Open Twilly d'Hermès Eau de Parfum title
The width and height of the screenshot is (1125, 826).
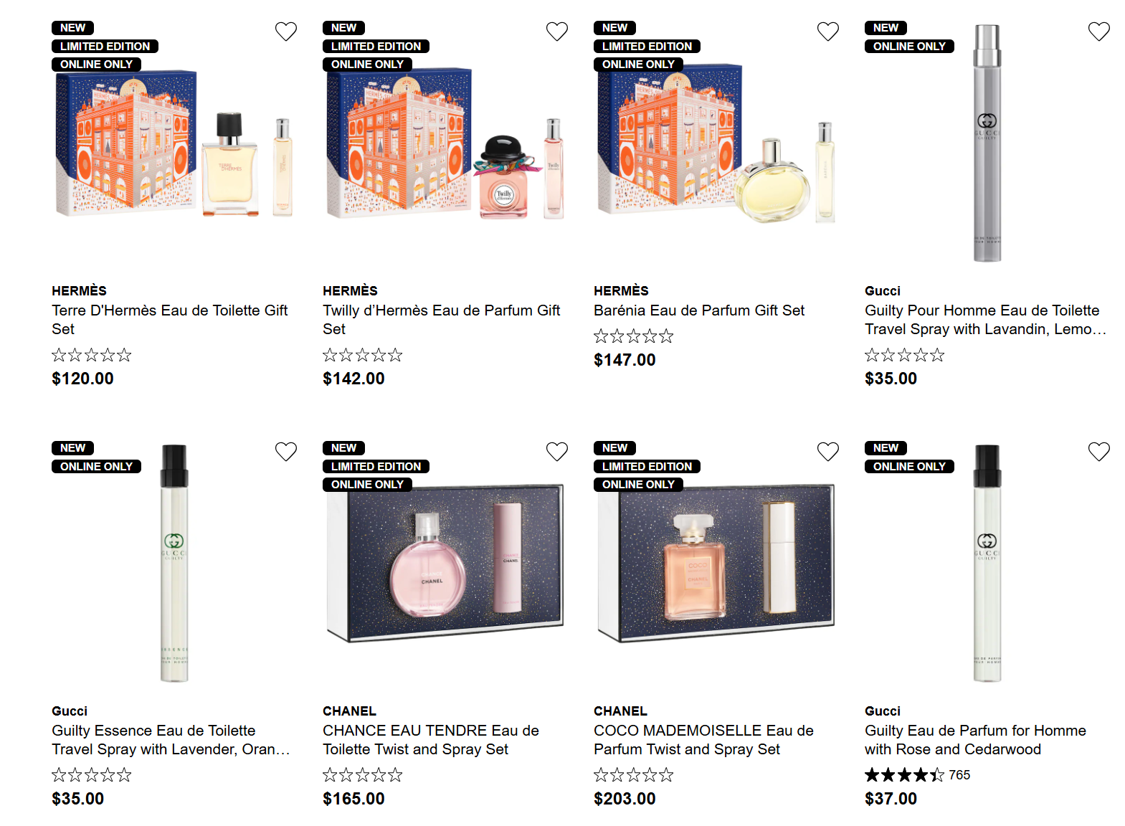tap(441, 320)
